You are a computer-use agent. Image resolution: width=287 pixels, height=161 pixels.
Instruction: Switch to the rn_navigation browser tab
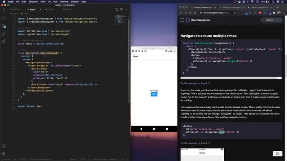pyautogui.click(x=260, y=8)
